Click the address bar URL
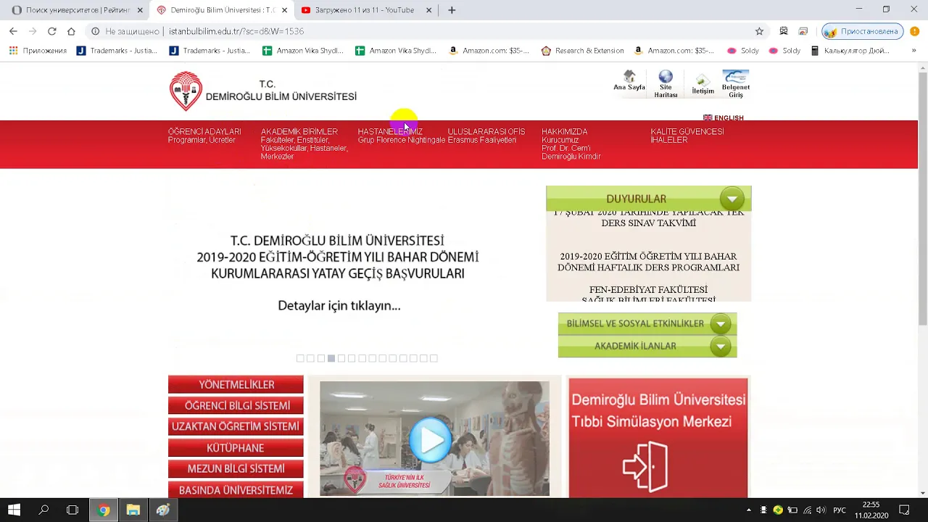The image size is (928, 522). point(236,31)
